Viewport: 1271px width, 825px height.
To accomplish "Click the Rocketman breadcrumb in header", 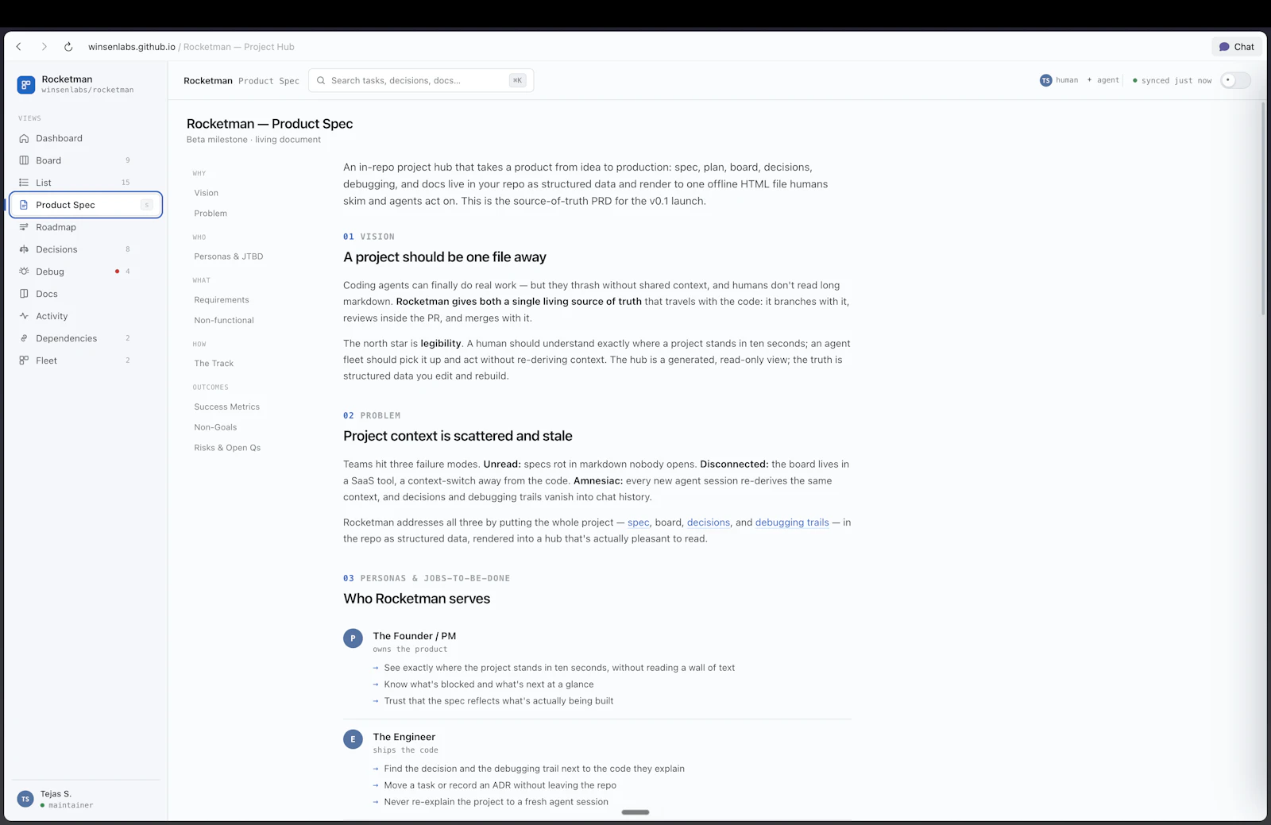I will tap(208, 81).
